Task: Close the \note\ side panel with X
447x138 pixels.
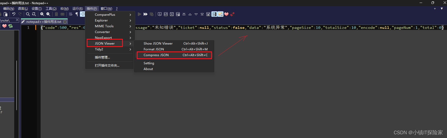Action: click(17, 20)
